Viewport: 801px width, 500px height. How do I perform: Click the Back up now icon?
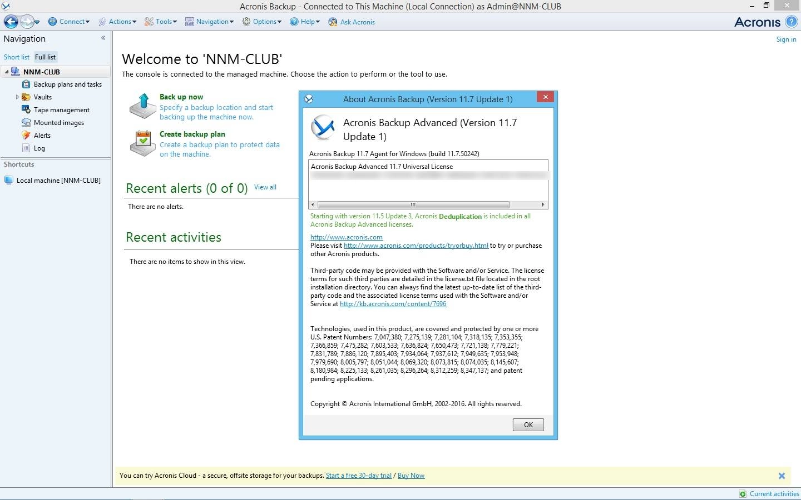tap(142, 106)
